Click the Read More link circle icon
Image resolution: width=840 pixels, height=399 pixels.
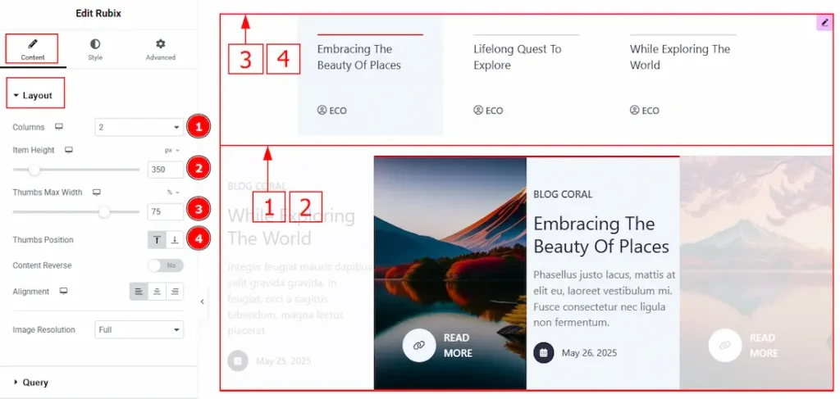(419, 346)
